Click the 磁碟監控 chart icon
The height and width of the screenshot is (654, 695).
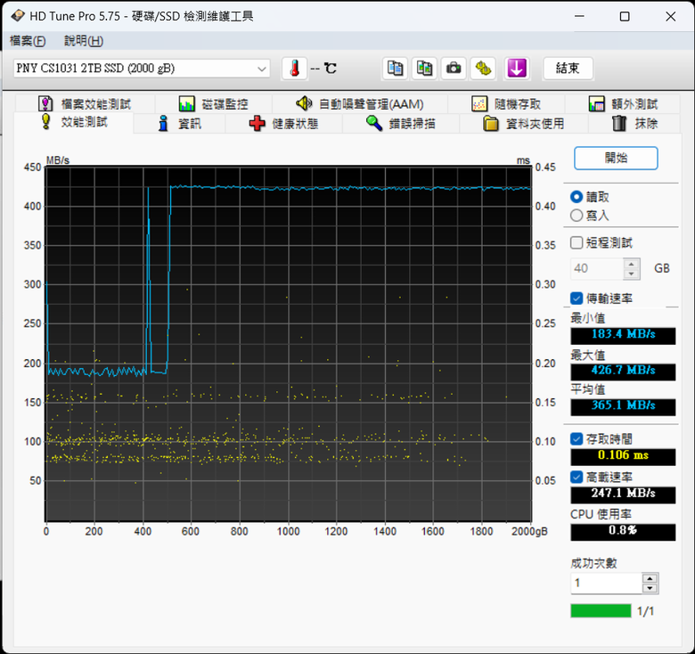pos(186,103)
